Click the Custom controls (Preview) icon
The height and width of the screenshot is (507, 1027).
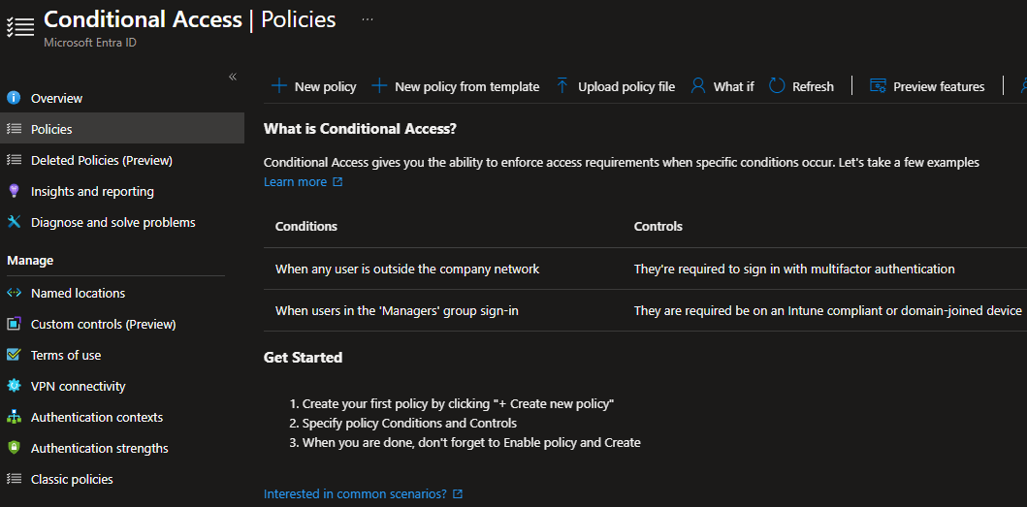[14, 324]
